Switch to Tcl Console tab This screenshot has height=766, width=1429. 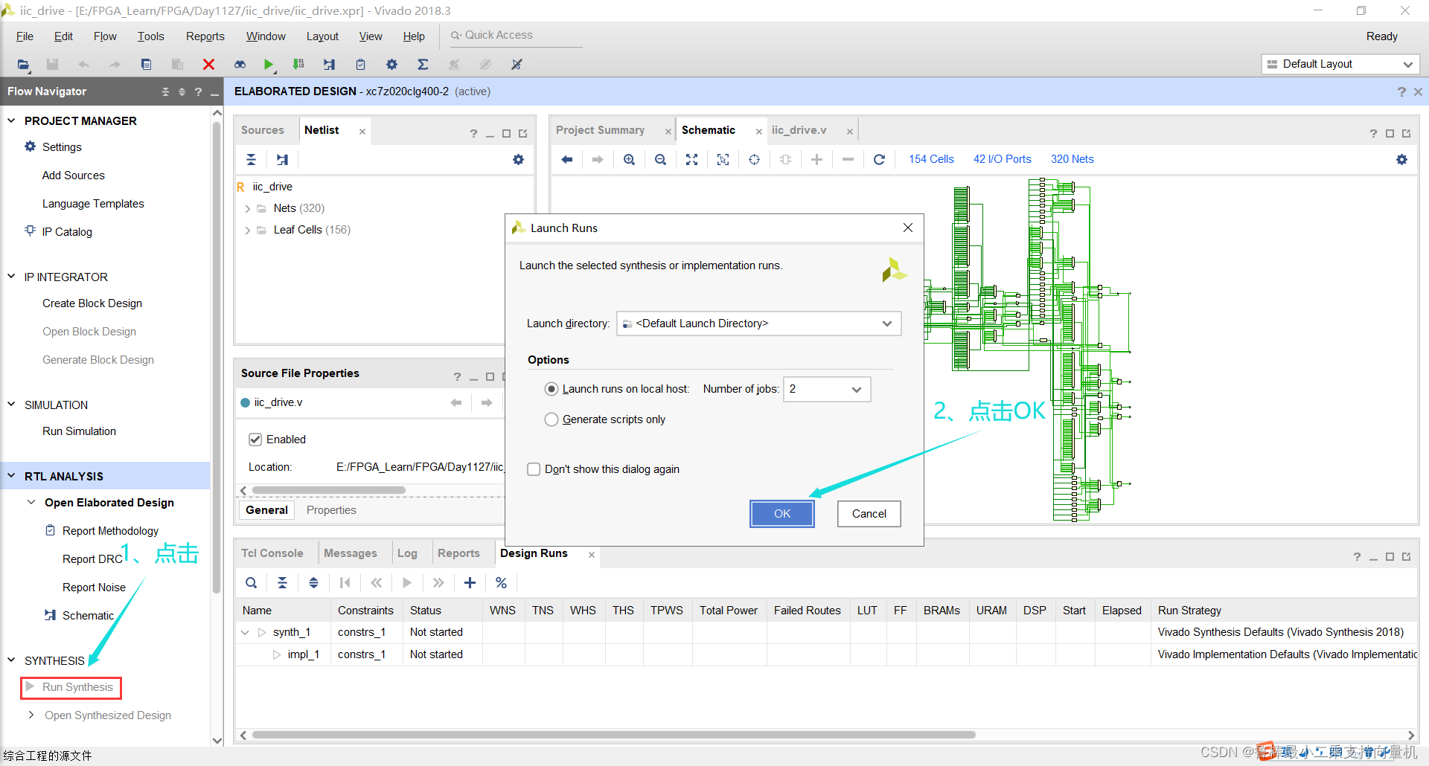[x=272, y=553]
